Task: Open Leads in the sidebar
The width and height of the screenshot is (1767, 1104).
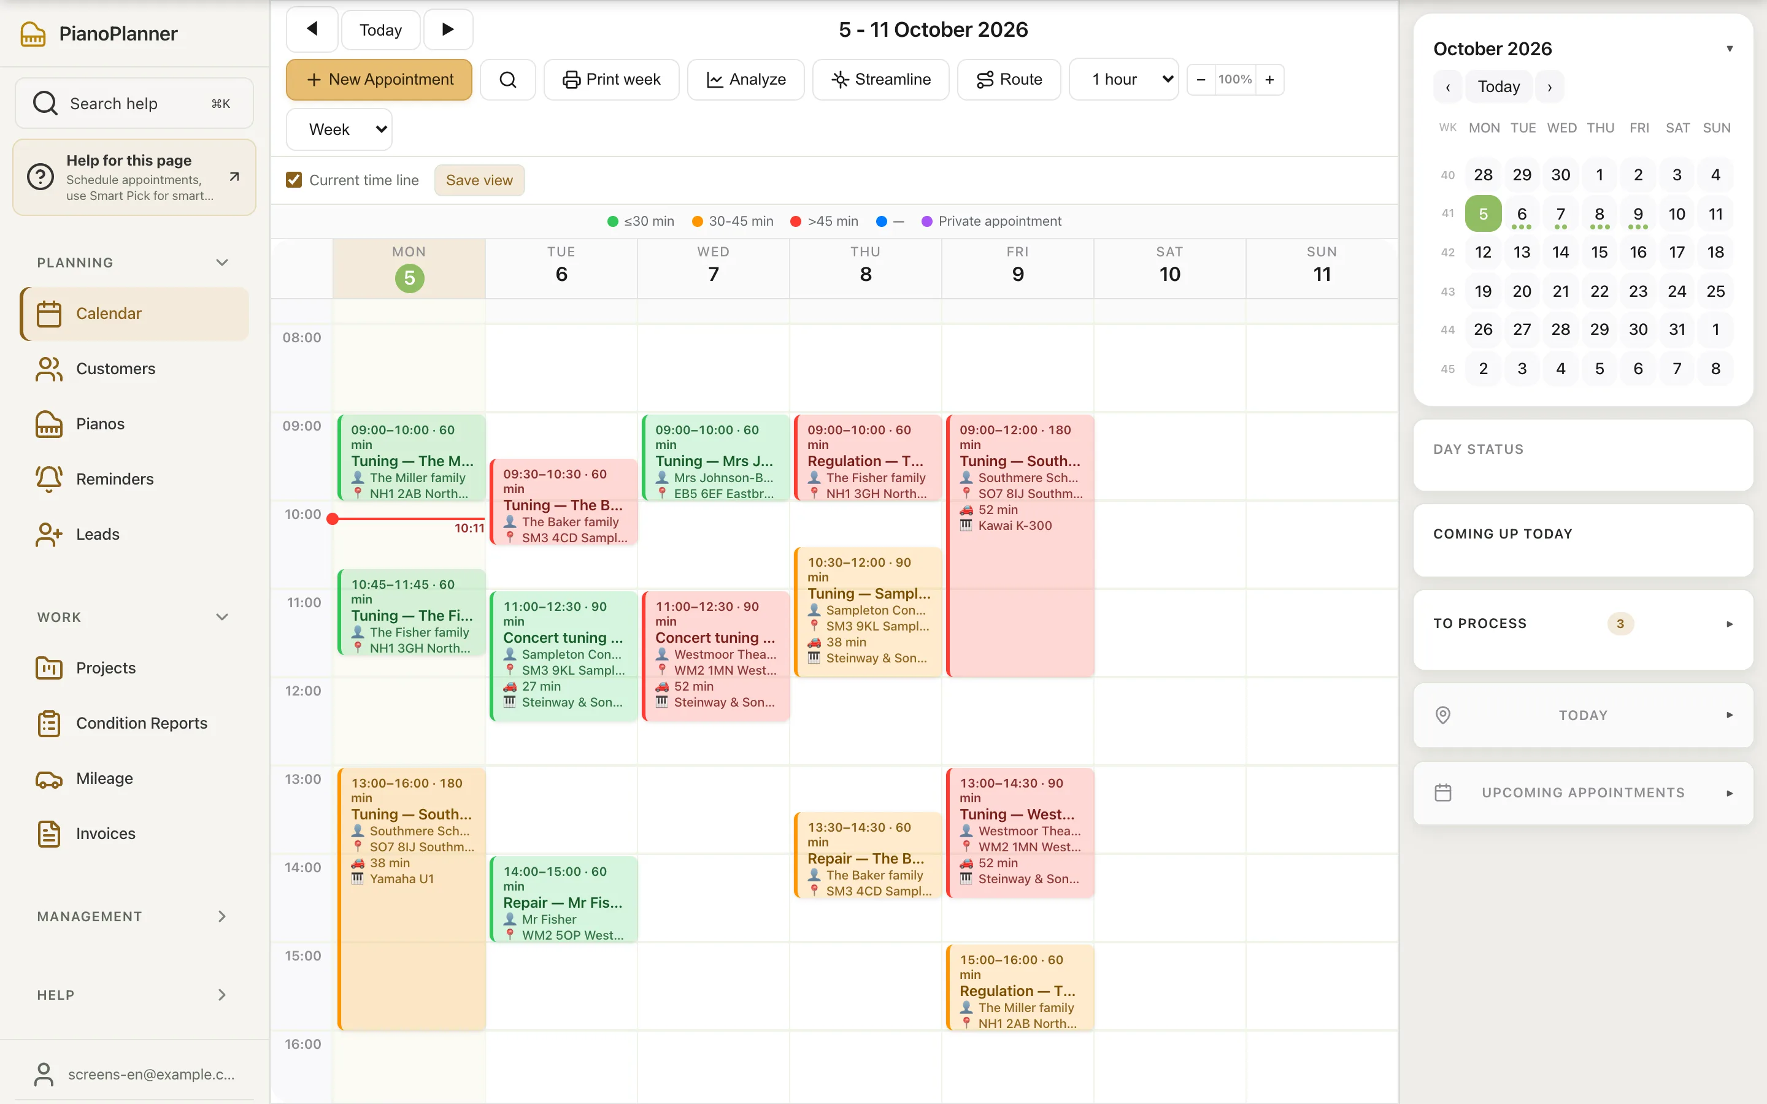Action: point(134,534)
